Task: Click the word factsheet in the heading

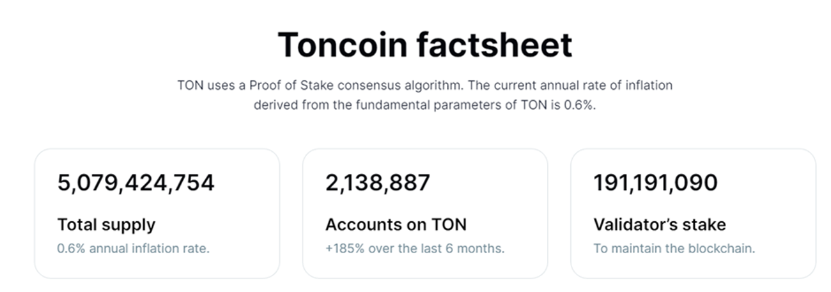Action: (494, 45)
